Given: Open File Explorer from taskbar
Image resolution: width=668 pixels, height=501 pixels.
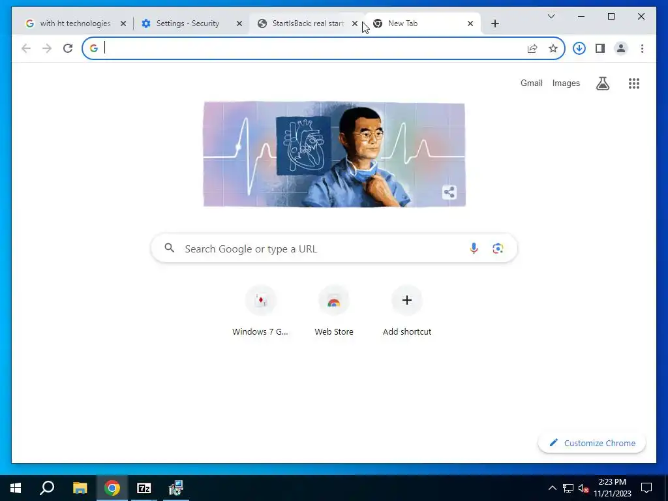Looking at the screenshot, I should click(80, 488).
